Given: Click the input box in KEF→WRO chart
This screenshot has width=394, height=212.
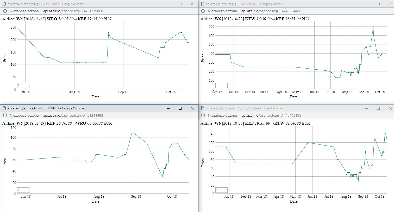Looking at the screenshot, I should [23, 190].
